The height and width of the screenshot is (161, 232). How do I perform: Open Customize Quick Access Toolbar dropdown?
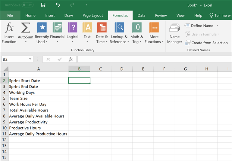click(86, 5)
